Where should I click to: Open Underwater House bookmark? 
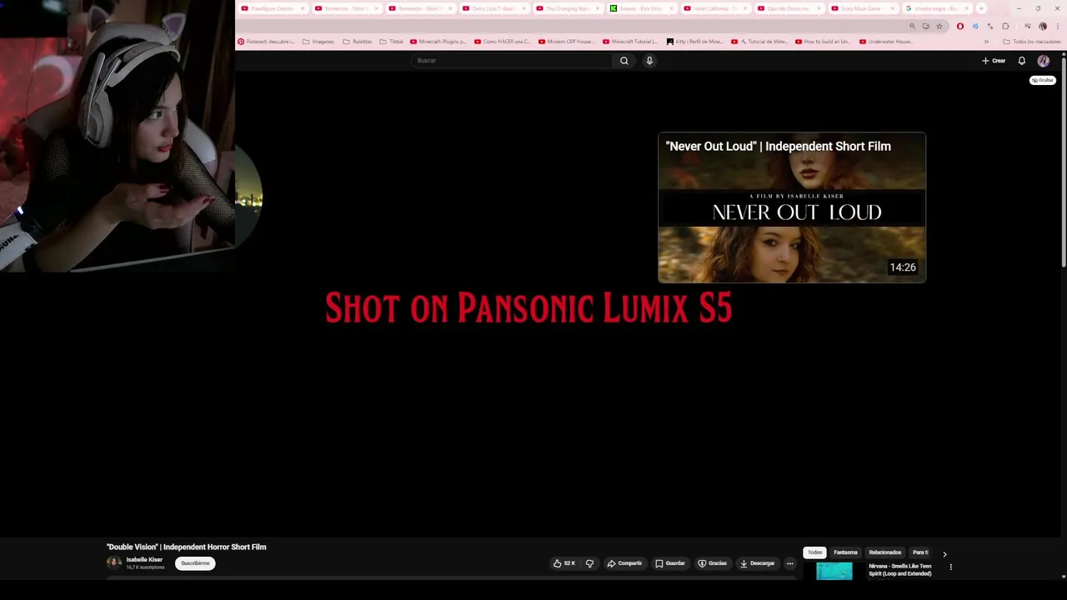(887, 42)
